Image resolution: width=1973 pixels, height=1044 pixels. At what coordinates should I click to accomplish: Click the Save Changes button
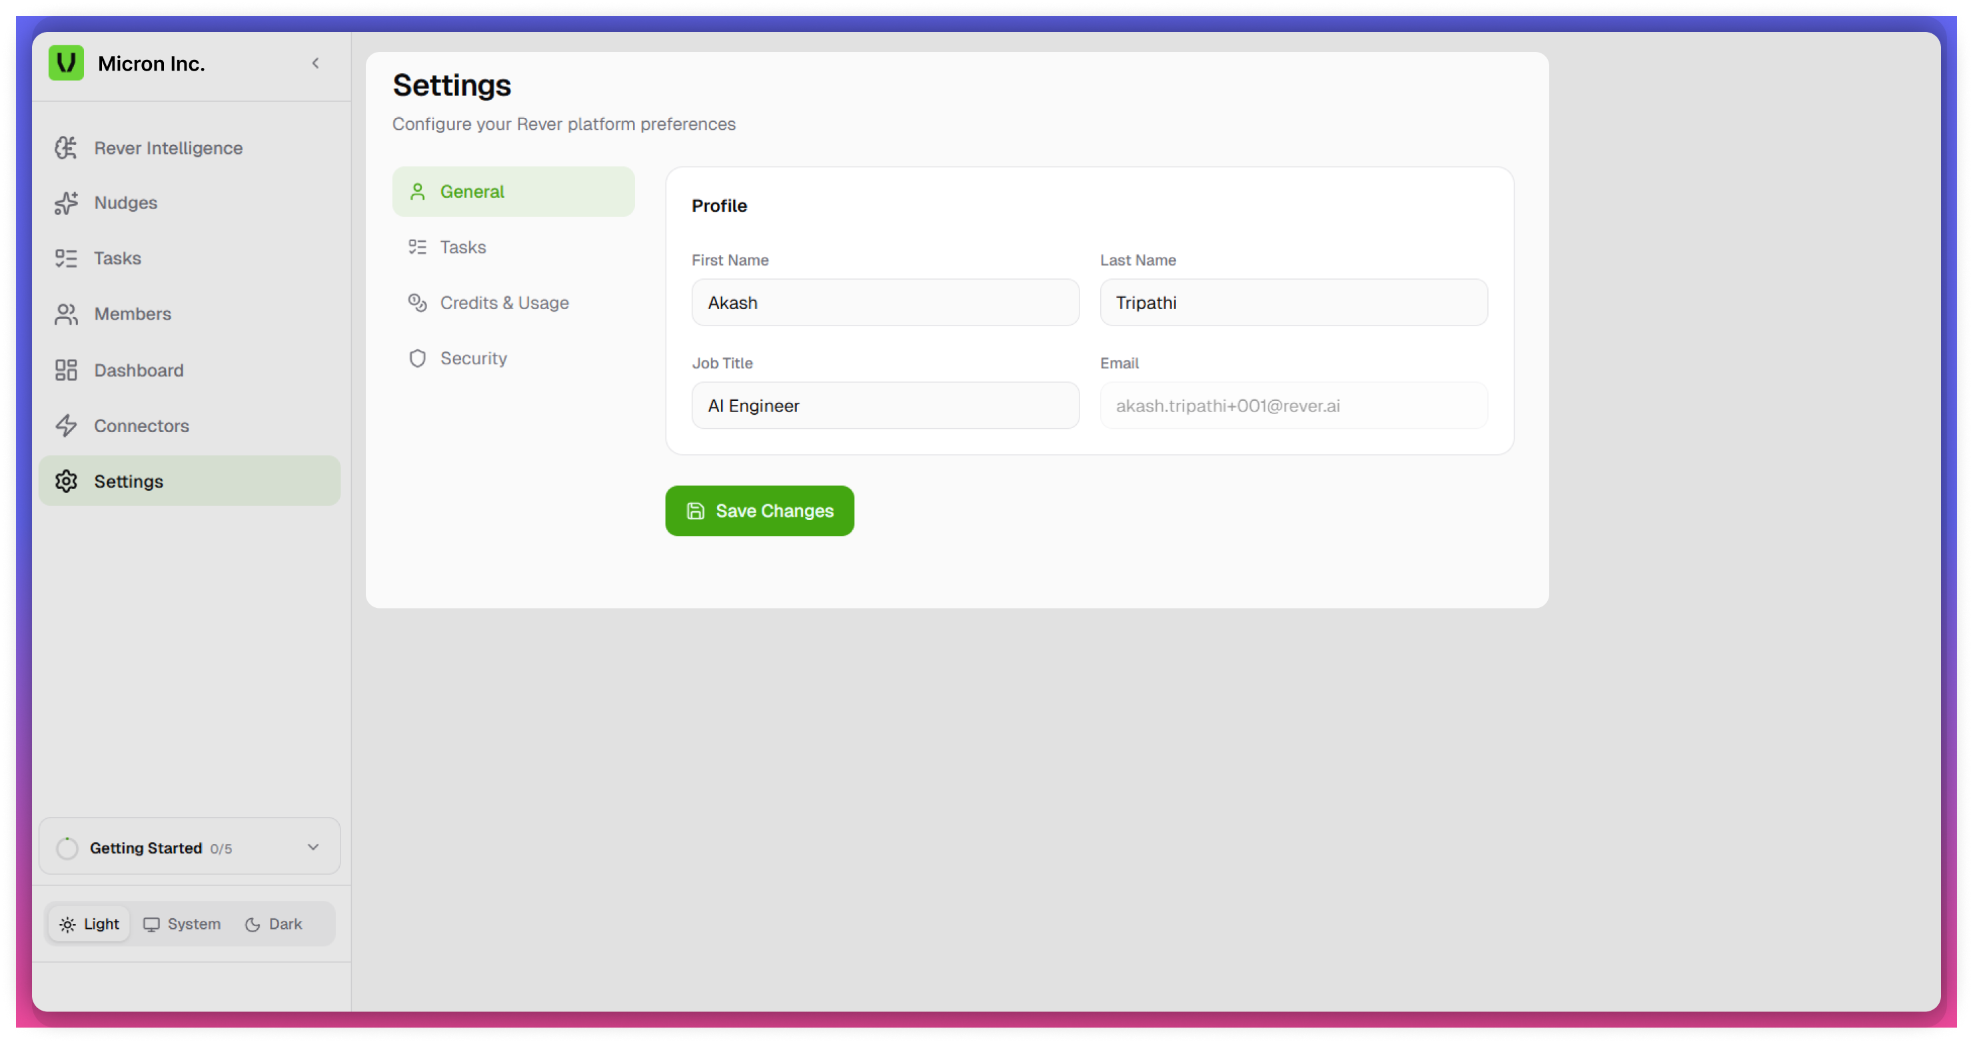pyautogui.click(x=759, y=511)
